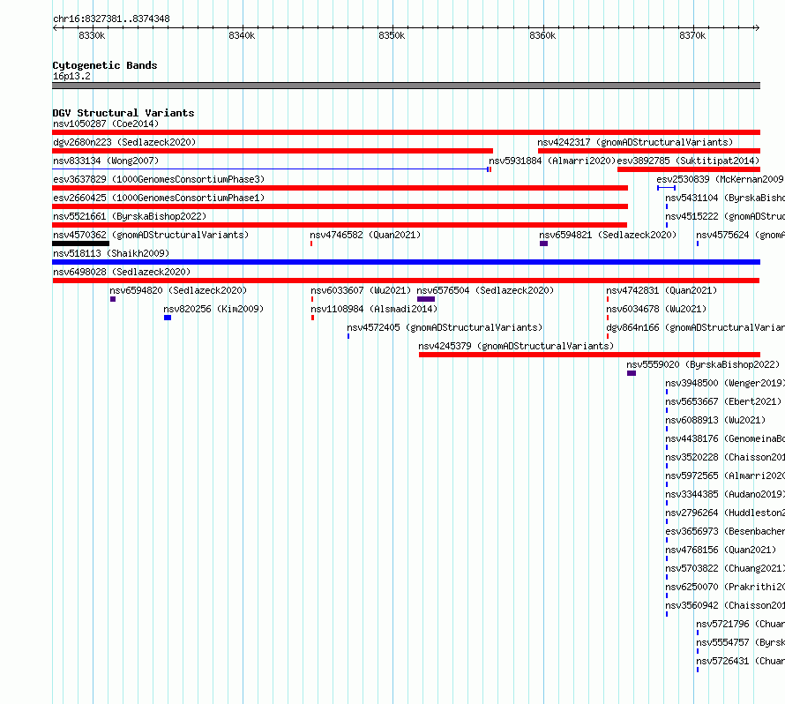785x704 pixels.
Task: Click the 16p13.2 cytogenetic band bar
Action: click(x=406, y=86)
